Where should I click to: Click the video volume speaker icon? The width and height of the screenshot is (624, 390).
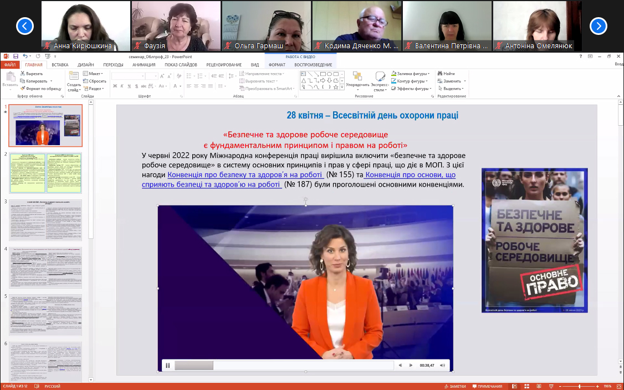pyautogui.click(x=400, y=365)
